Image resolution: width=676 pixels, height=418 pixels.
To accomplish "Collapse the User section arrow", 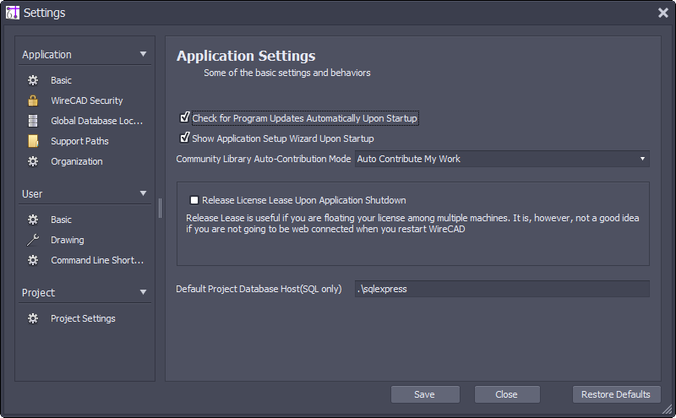I will pos(143,193).
